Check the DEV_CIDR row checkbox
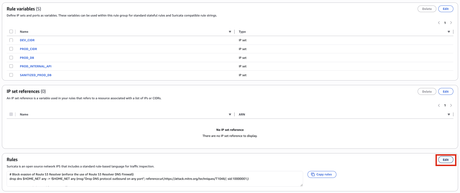 click(x=11, y=40)
